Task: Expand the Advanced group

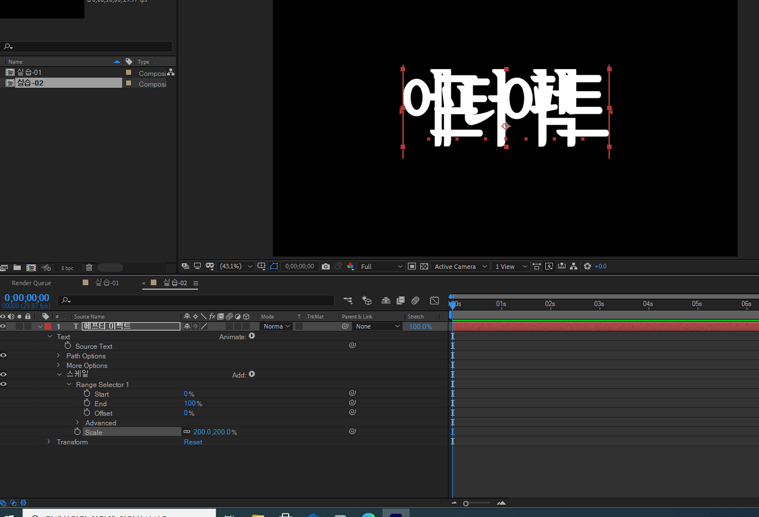Action: (78, 422)
